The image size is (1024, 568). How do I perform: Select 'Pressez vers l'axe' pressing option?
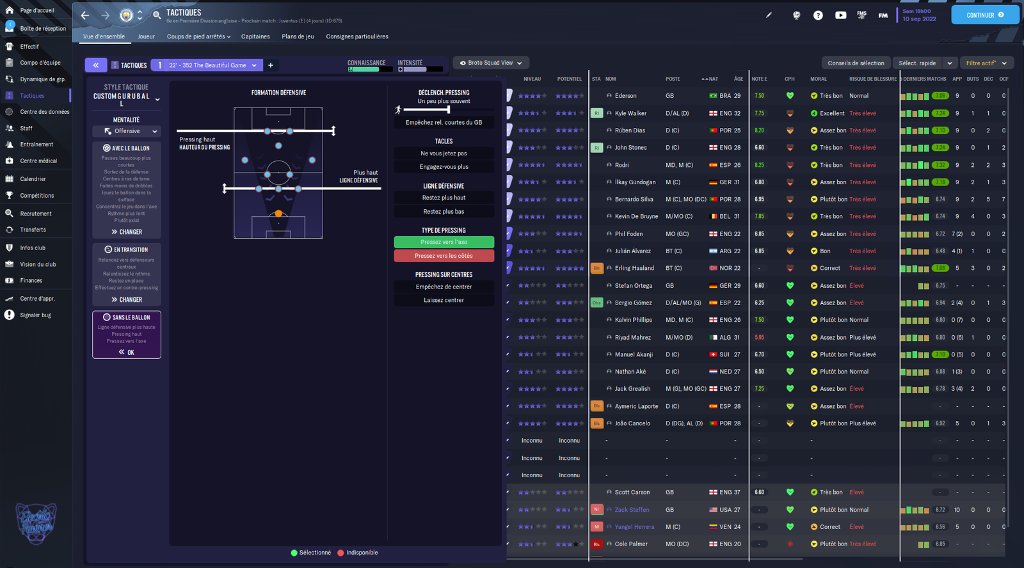(444, 242)
